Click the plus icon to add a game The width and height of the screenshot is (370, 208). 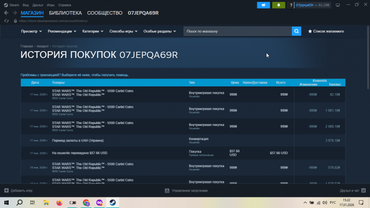click(6, 191)
